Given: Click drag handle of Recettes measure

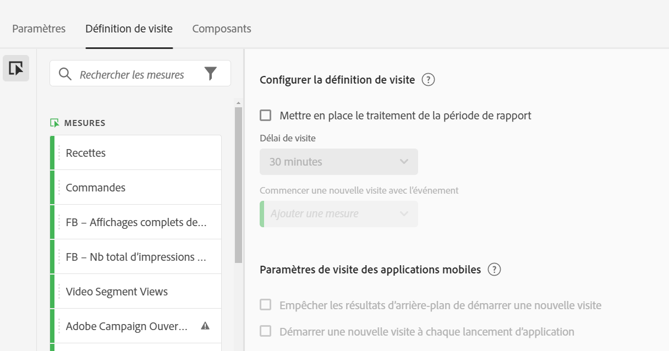Looking at the screenshot, I should pos(59,153).
